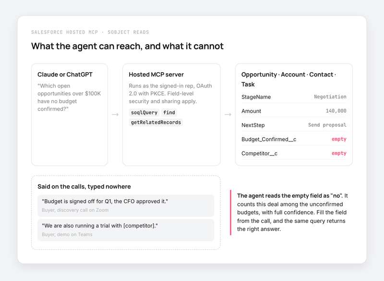Click the find code chip
Image resolution: width=384 pixels, height=281 pixels.
[169, 113]
